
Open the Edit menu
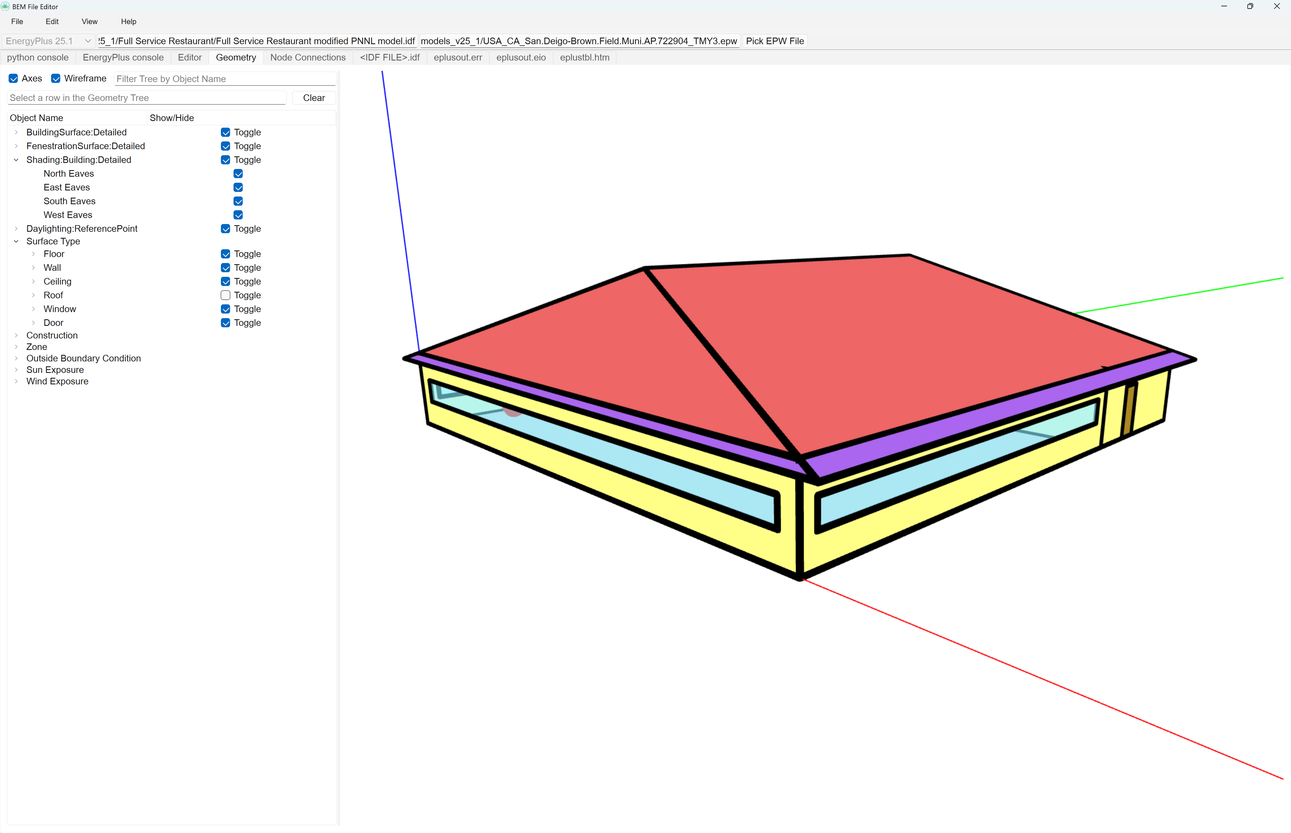53,22
